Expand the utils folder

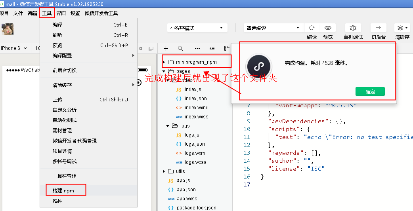164,171
